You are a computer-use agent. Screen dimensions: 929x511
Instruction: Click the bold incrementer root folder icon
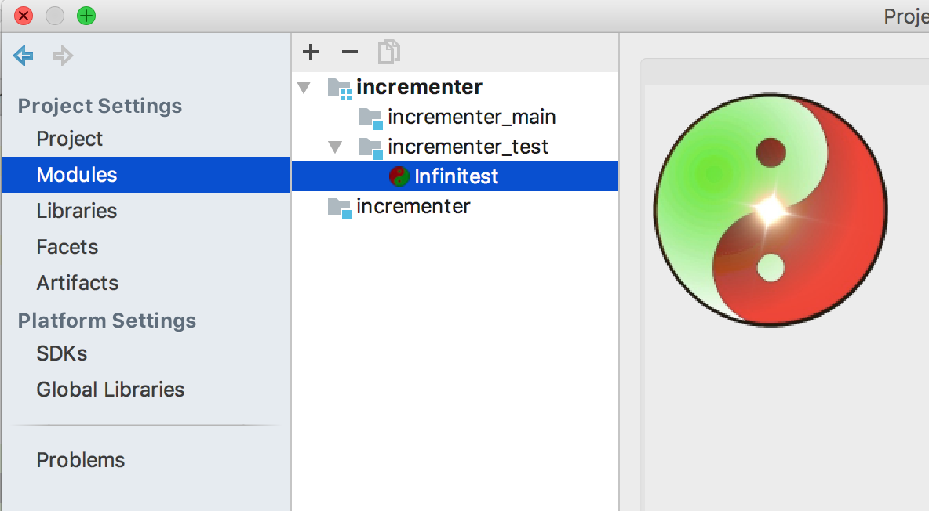point(340,89)
